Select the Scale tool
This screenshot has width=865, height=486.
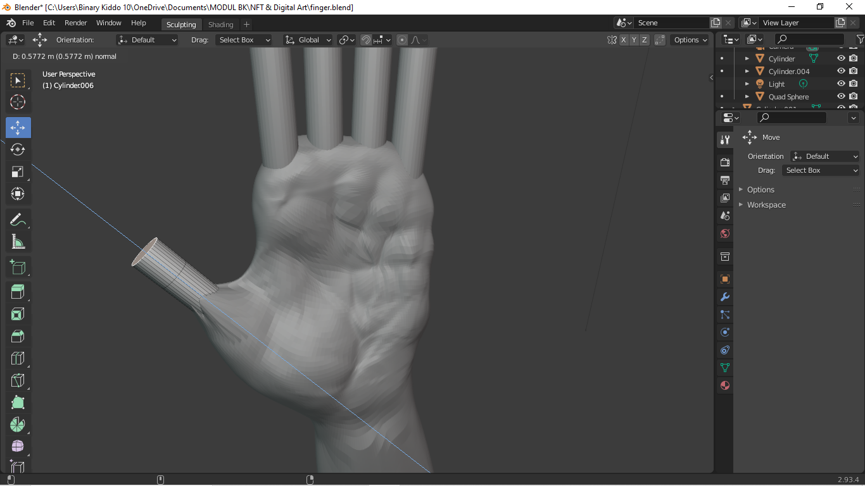(x=18, y=171)
